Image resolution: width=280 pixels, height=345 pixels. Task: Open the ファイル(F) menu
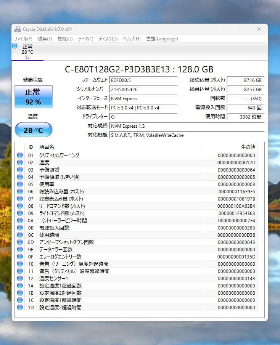click(x=23, y=39)
